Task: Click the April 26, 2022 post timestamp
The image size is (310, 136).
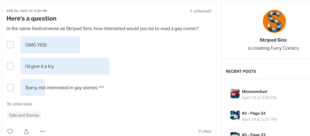Action: [x=27, y=11]
